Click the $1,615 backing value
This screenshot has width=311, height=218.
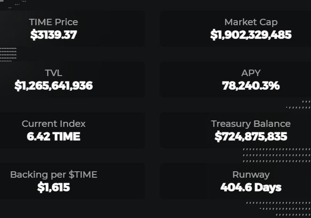54,187
